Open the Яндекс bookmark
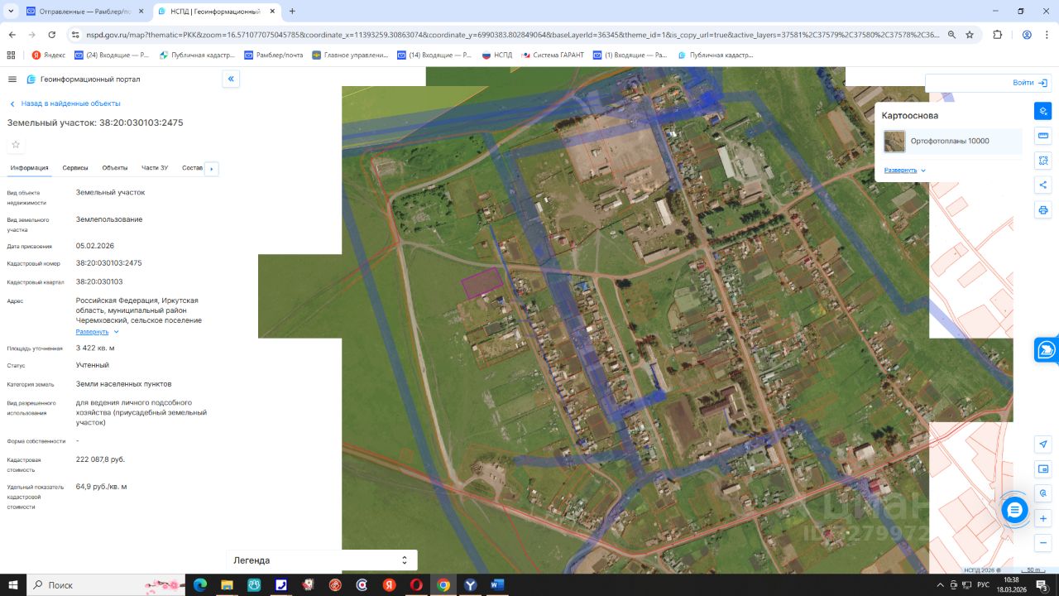 tap(49, 55)
